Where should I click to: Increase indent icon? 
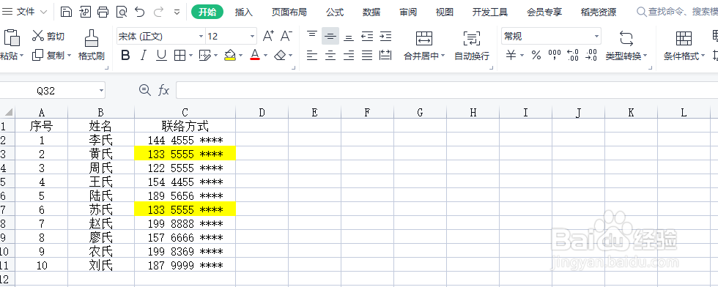click(x=385, y=36)
